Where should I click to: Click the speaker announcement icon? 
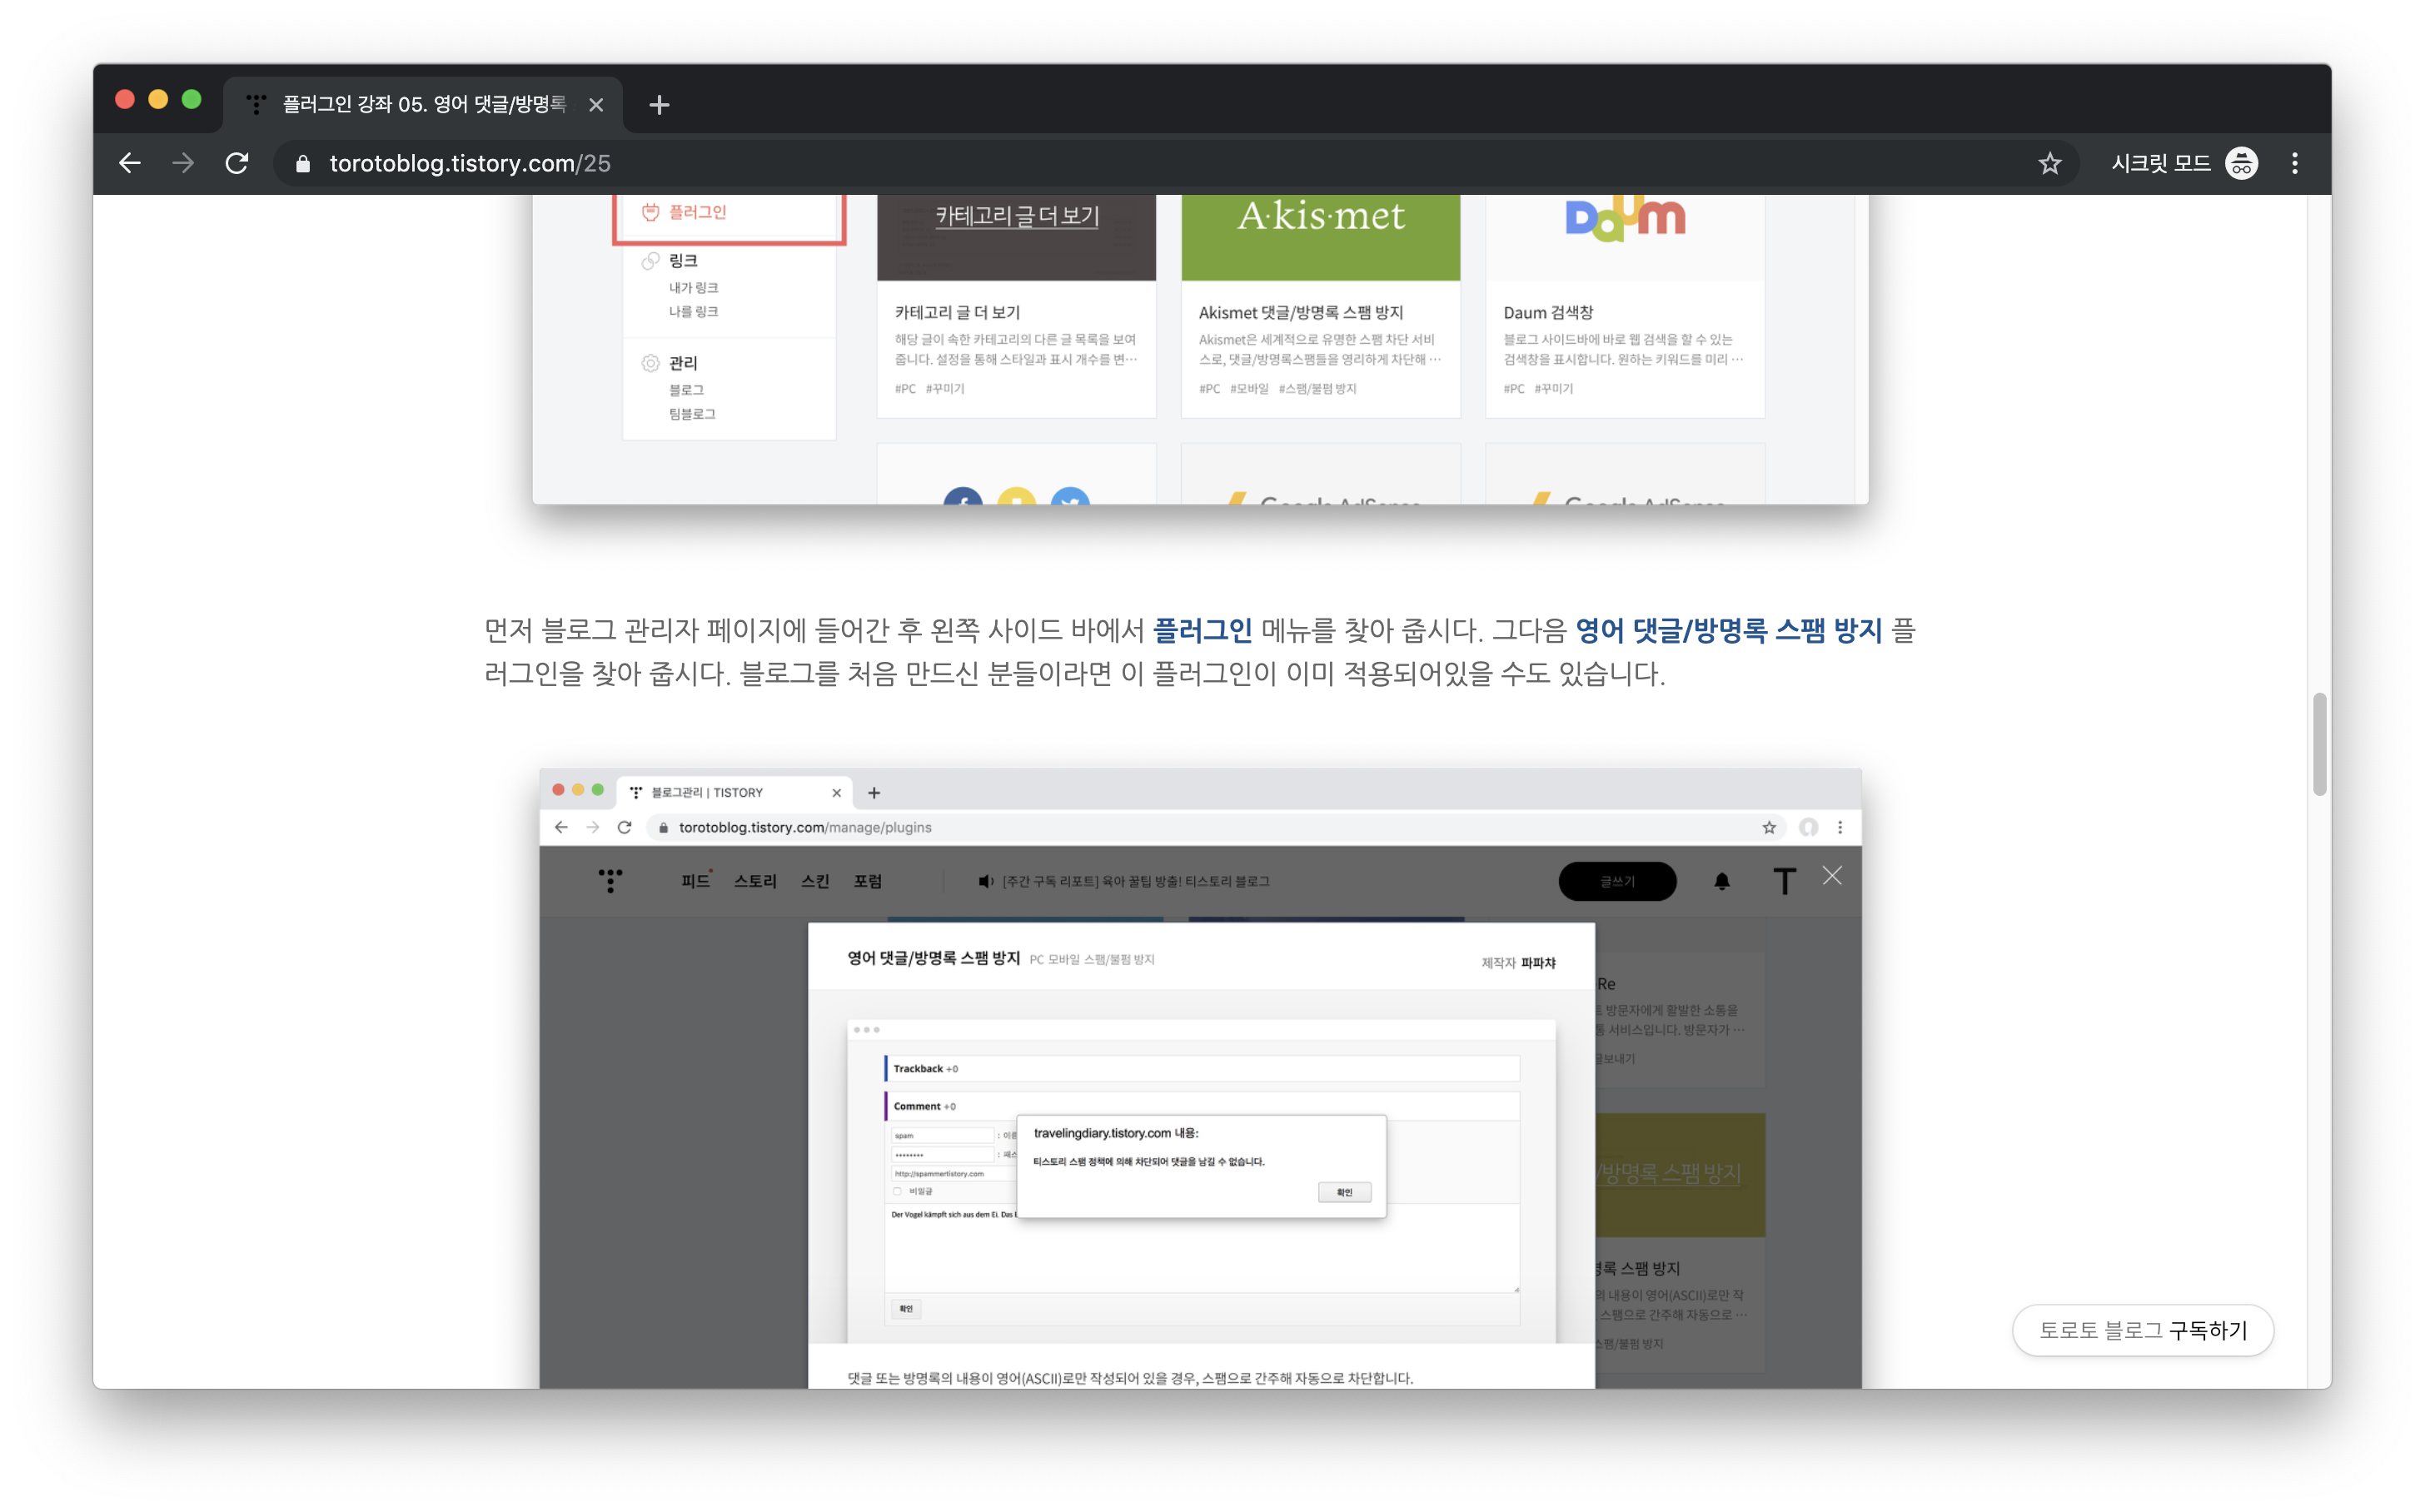[985, 881]
